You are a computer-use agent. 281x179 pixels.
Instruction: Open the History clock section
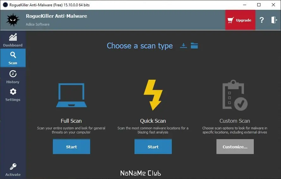(x=13, y=77)
